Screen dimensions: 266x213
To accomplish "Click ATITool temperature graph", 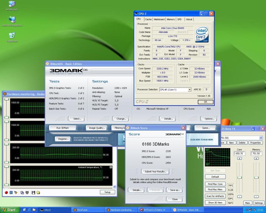I will tap(218, 157).
